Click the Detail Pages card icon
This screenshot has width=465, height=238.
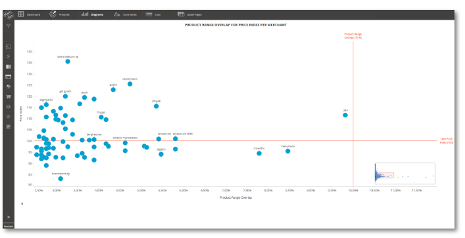pyautogui.click(x=181, y=14)
